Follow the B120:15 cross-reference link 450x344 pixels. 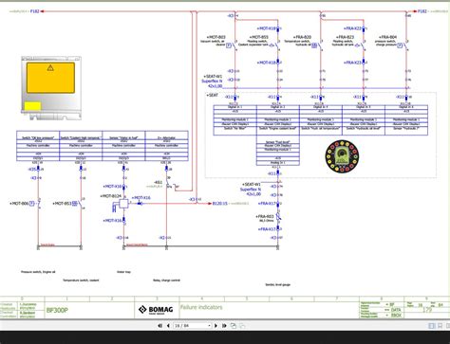[x=219, y=204]
